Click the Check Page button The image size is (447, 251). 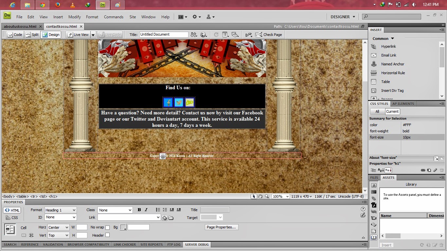click(x=269, y=35)
